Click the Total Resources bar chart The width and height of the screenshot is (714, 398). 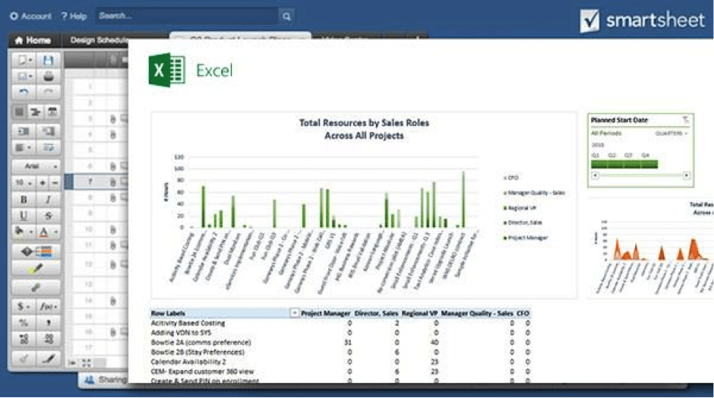pyautogui.click(x=365, y=205)
